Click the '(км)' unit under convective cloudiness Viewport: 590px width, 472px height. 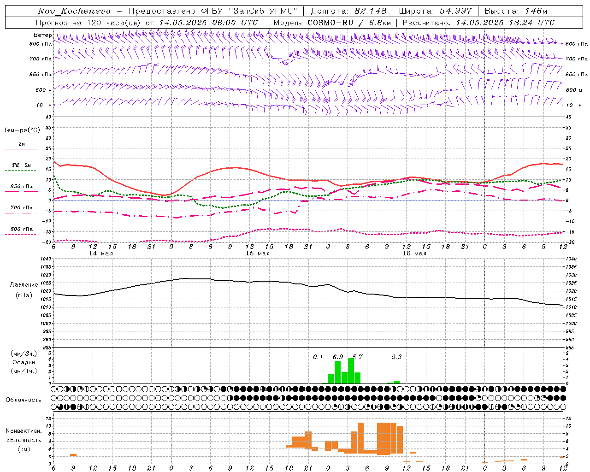pos(24,449)
